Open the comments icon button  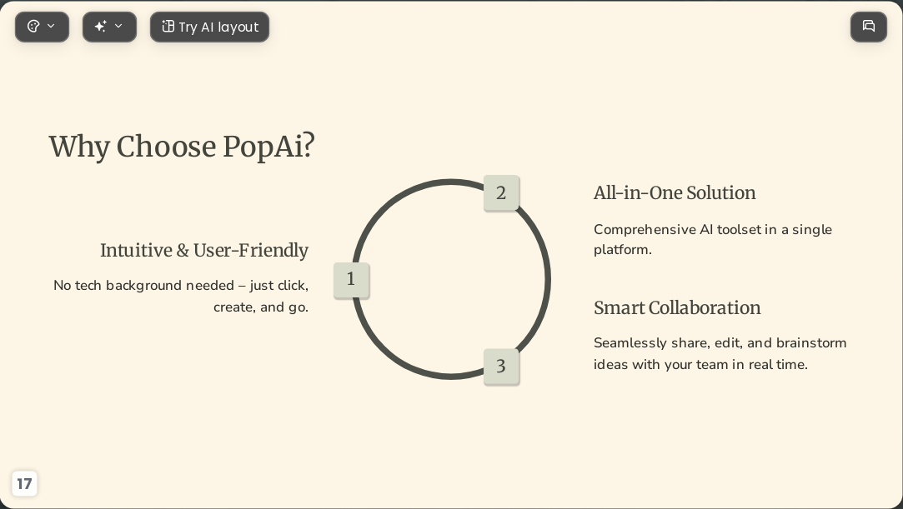(869, 27)
